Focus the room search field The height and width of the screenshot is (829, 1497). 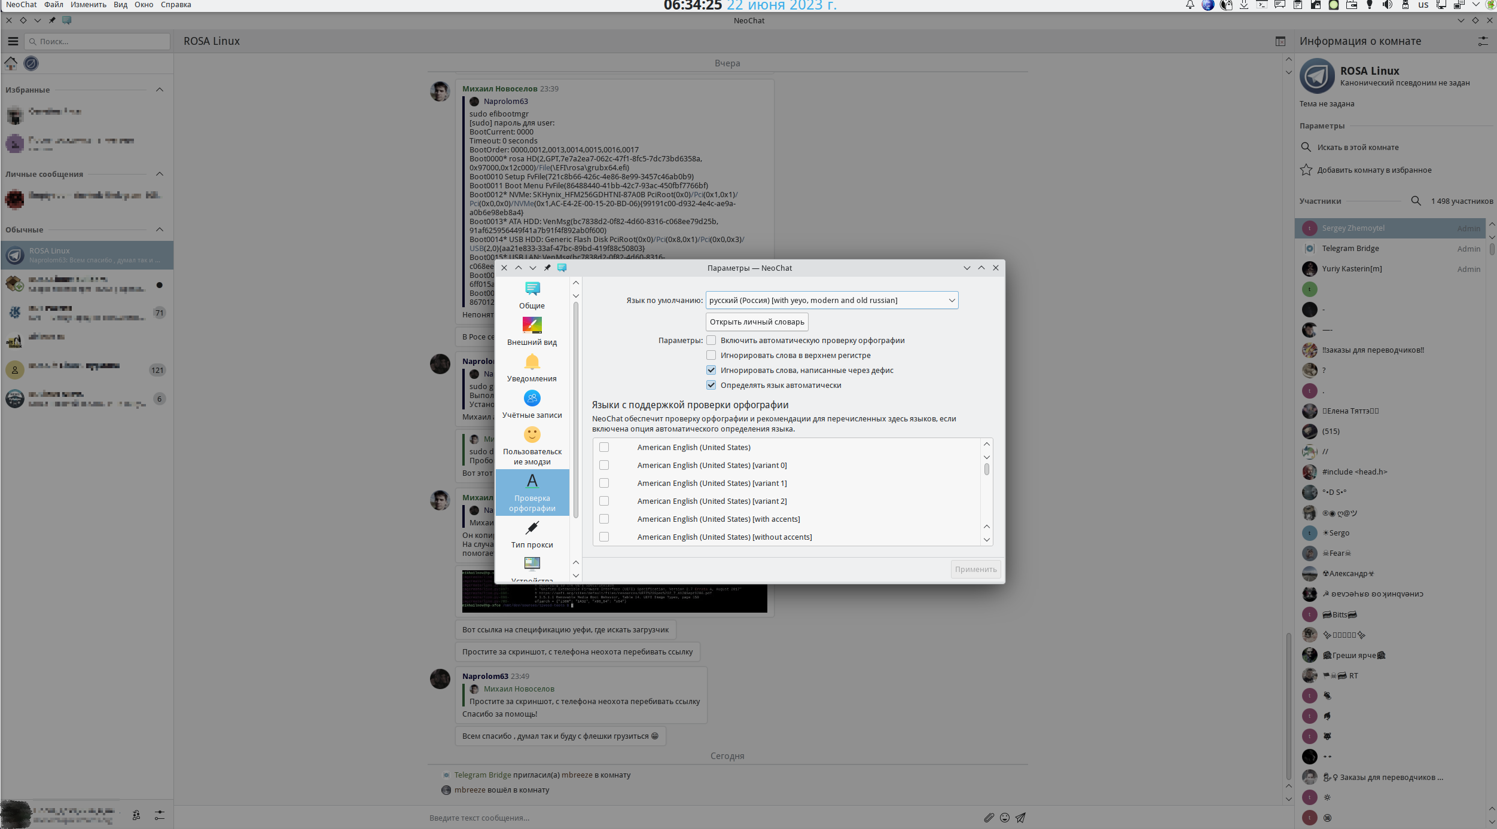(x=98, y=41)
